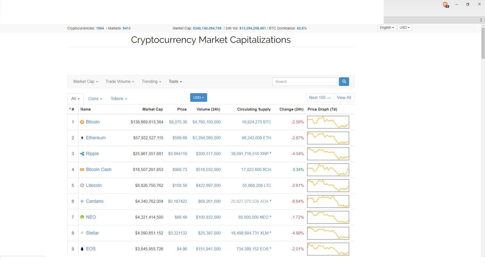This screenshot has width=485, height=272.
Task: Open the blue USD currency dropdown
Action: 199,97
